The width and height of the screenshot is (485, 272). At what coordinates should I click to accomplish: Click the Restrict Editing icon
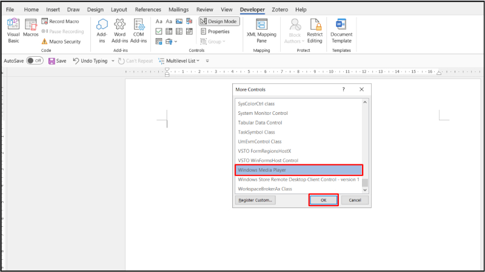click(x=315, y=29)
